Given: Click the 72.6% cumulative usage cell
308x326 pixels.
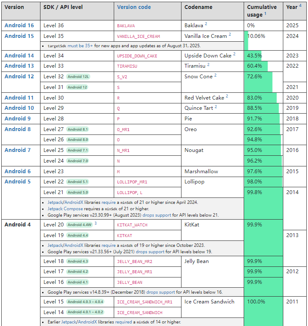Looking at the screenshot, I should coord(263,82).
